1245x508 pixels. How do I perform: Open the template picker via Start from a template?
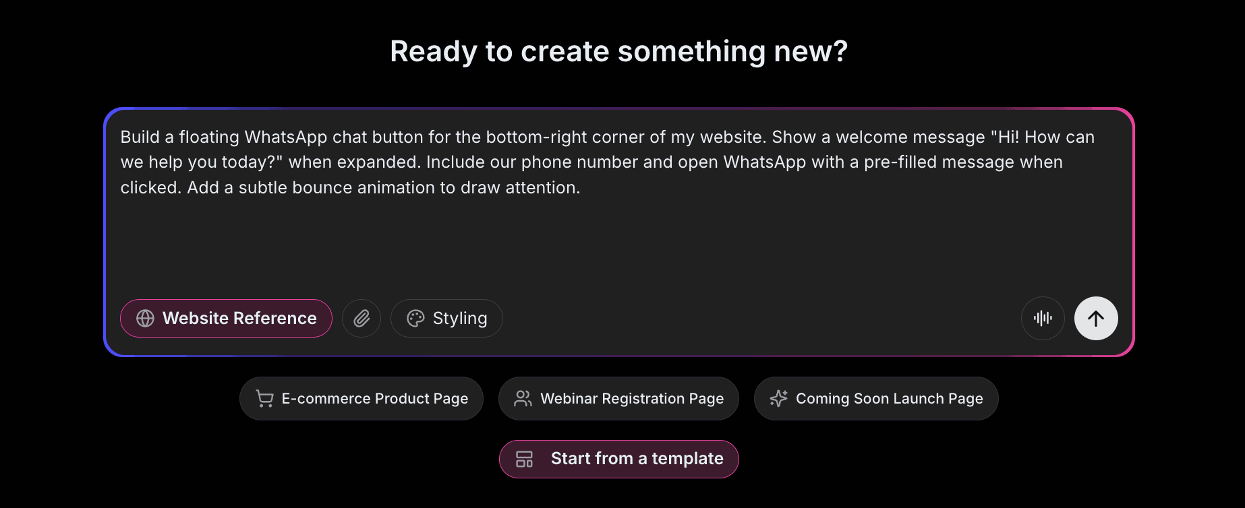[x=618, y=459]
